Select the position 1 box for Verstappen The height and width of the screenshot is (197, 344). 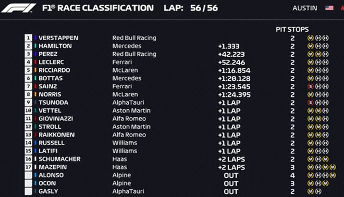click(28, 38)
